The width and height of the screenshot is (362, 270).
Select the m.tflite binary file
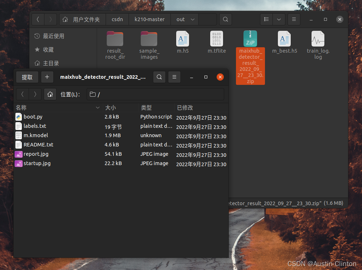tap(217, 42)
